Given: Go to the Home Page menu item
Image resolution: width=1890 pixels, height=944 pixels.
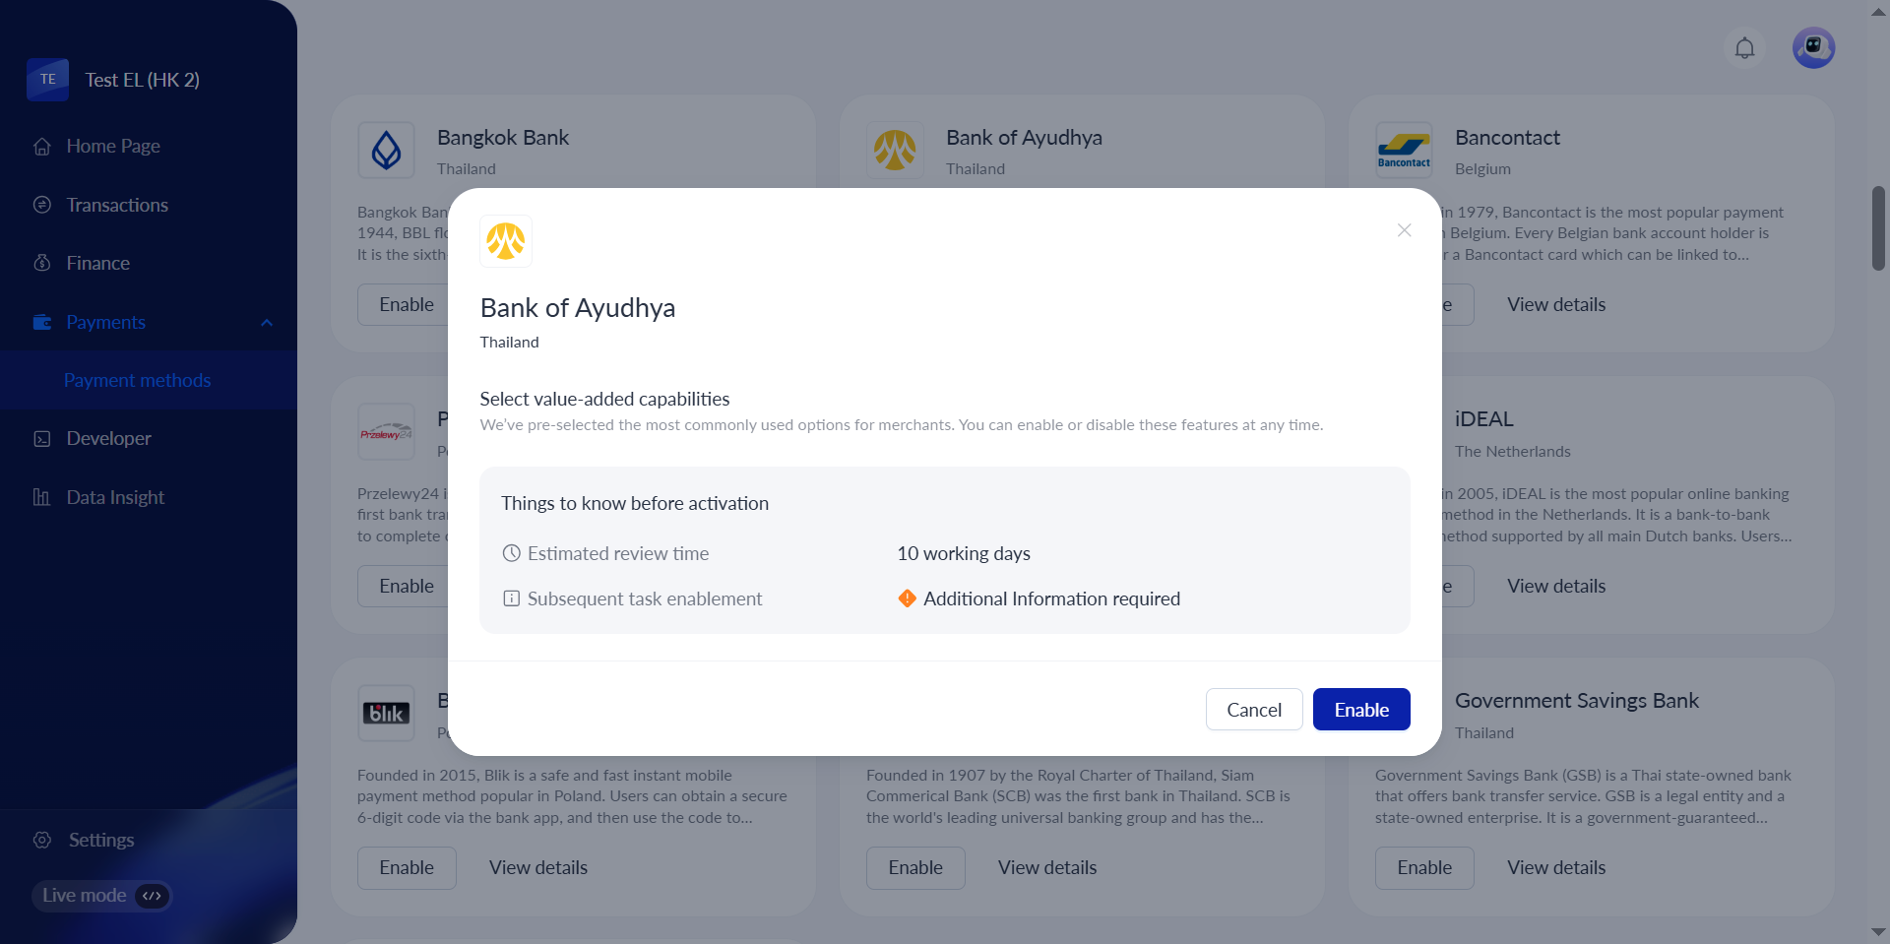Looking at the screenshot, I should click(113, 146).
